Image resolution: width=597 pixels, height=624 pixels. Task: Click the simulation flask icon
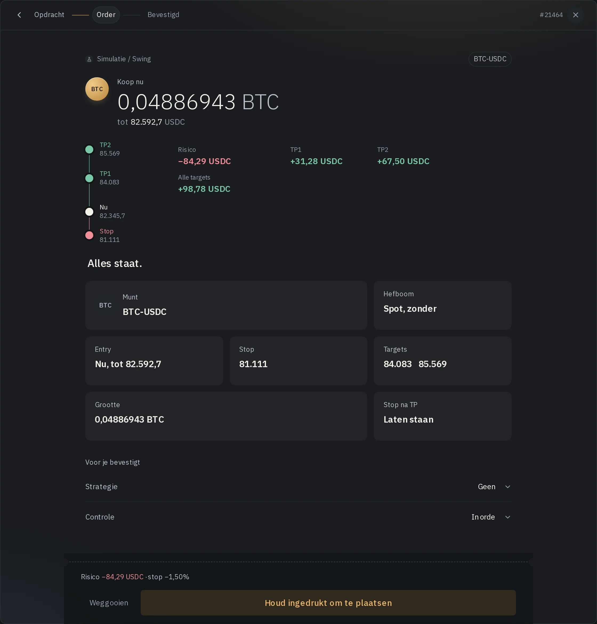90,59
